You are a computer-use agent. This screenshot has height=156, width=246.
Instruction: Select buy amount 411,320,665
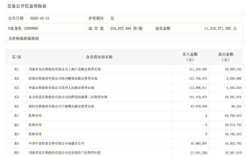click(x=198, y=69)
